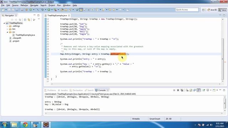Click Remove Launch console icon
Image resolution: width=228 pixels, height=128 pixels.
(178, 90)
